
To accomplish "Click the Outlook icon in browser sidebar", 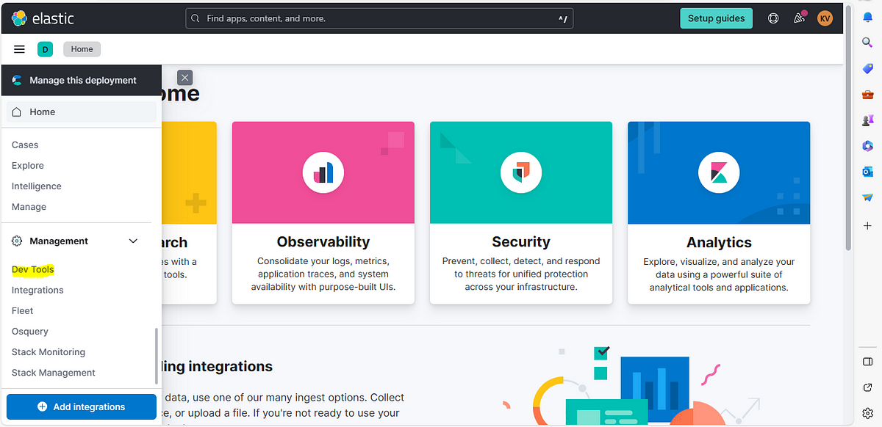I will click(867, 172).
